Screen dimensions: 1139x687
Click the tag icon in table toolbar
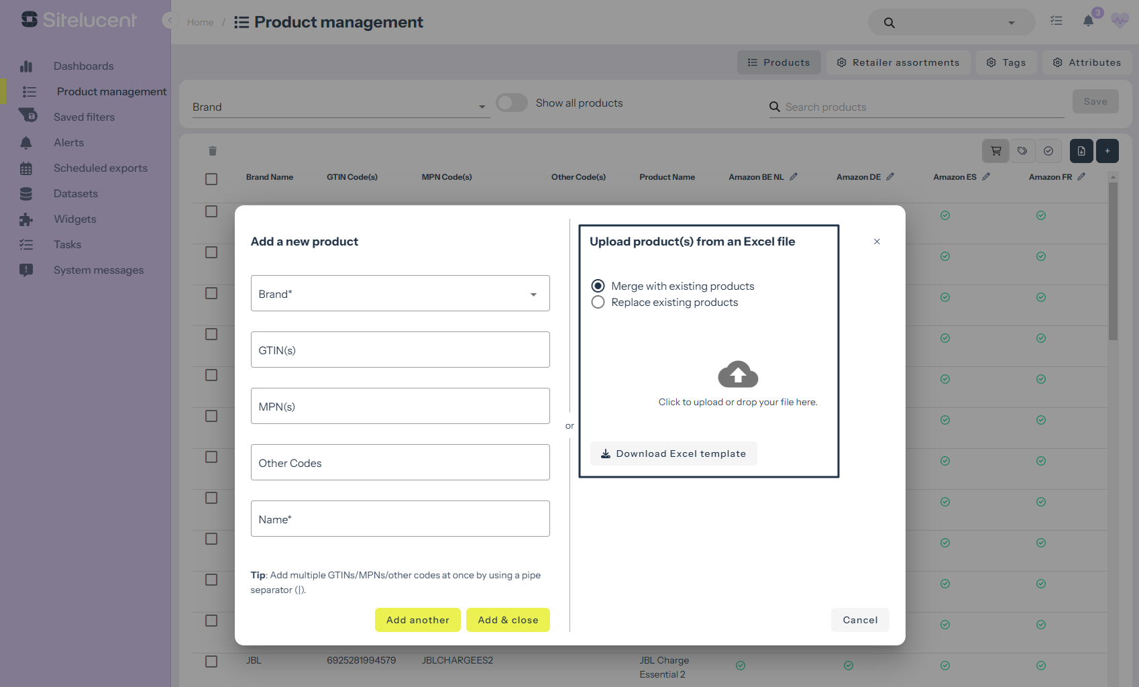pyautogui.click(x=1022, y=151)
